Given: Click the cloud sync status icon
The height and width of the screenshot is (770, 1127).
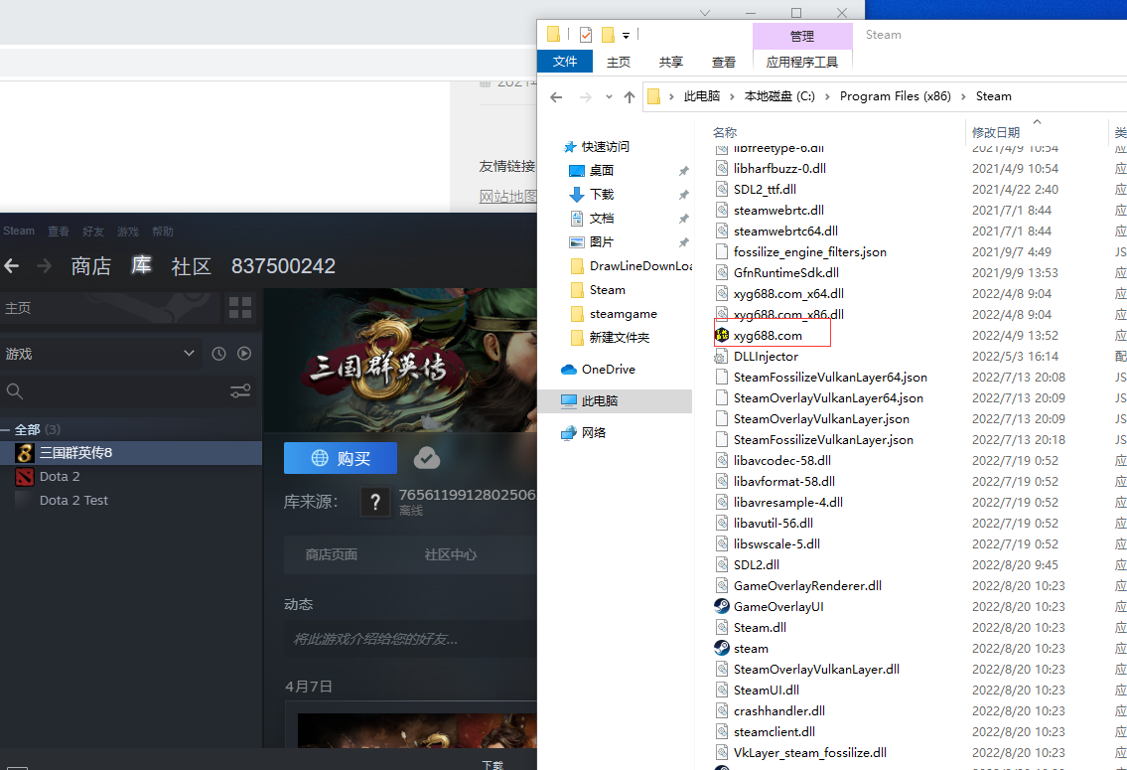Looking at the screenshot, I should [427, 458].
